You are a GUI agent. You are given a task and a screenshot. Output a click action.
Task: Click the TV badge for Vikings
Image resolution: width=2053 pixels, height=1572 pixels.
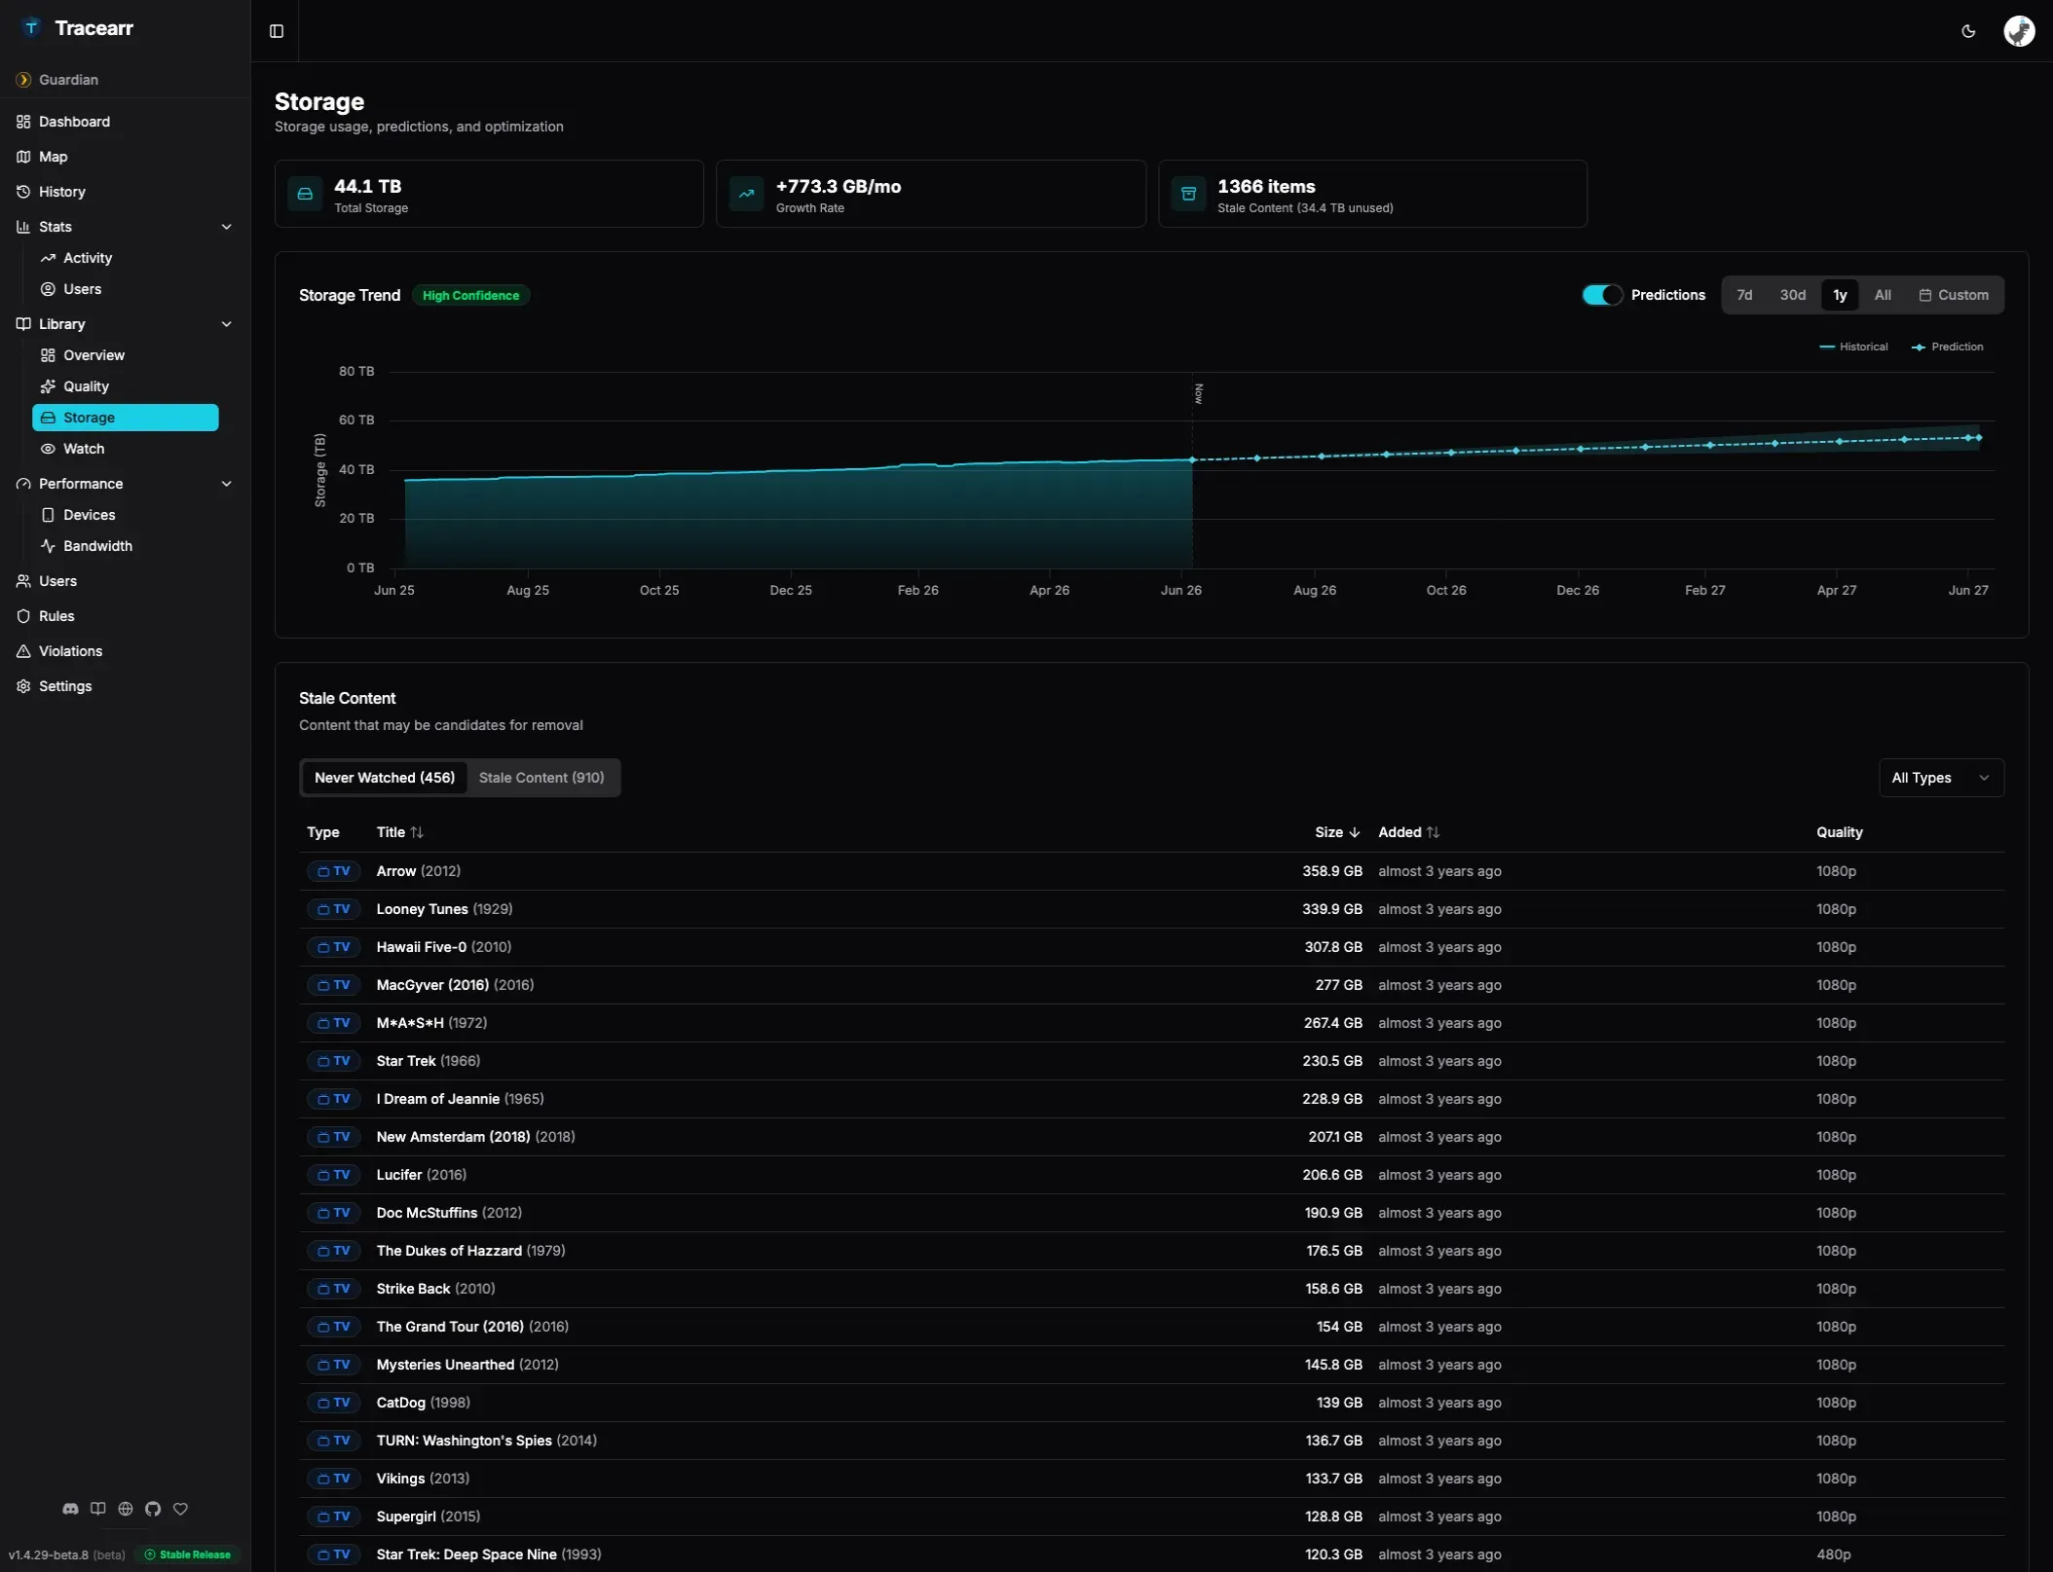click(334, 1479)
